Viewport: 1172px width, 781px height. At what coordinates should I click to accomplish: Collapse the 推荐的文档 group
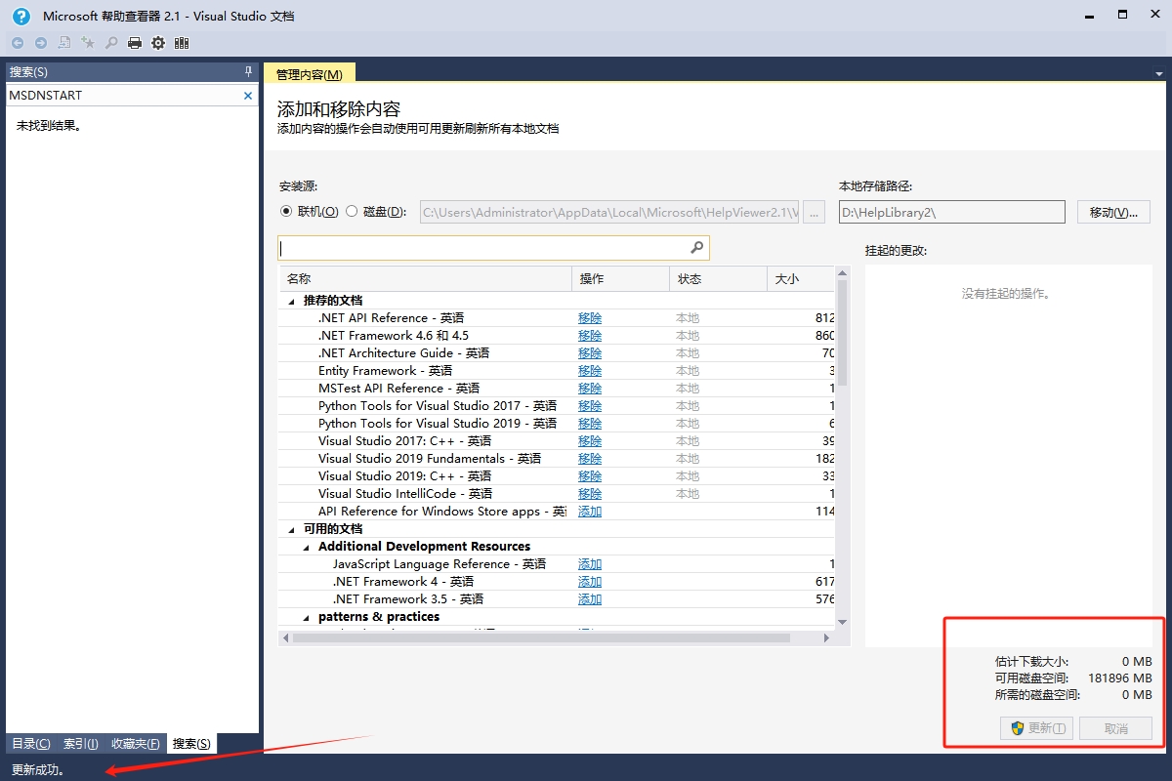tap(291, 301)
